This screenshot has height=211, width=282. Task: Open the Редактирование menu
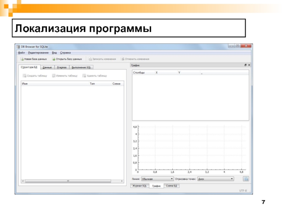(x=38, y=52)
